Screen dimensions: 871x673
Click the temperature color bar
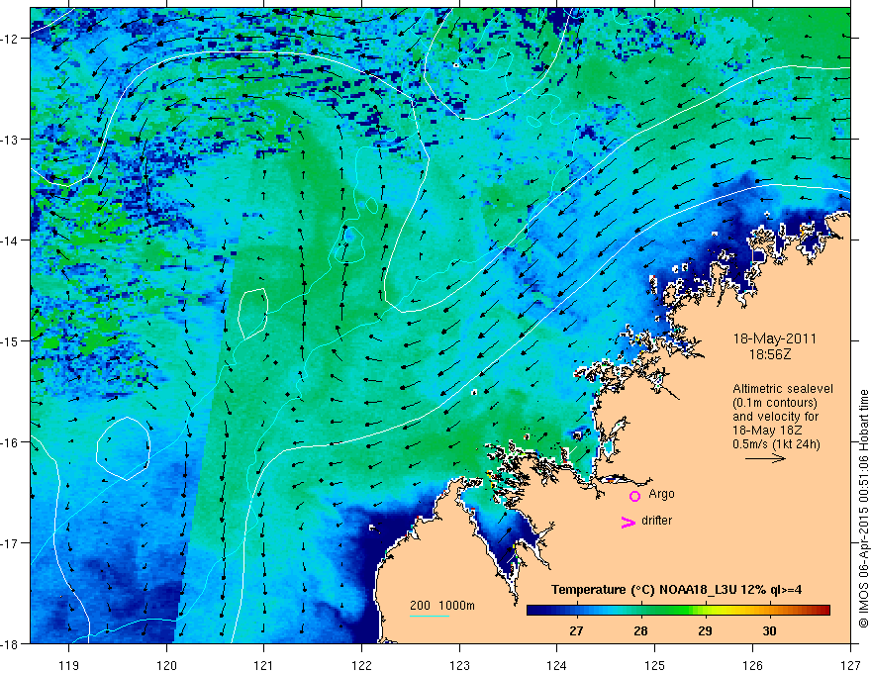click(678, 611)
